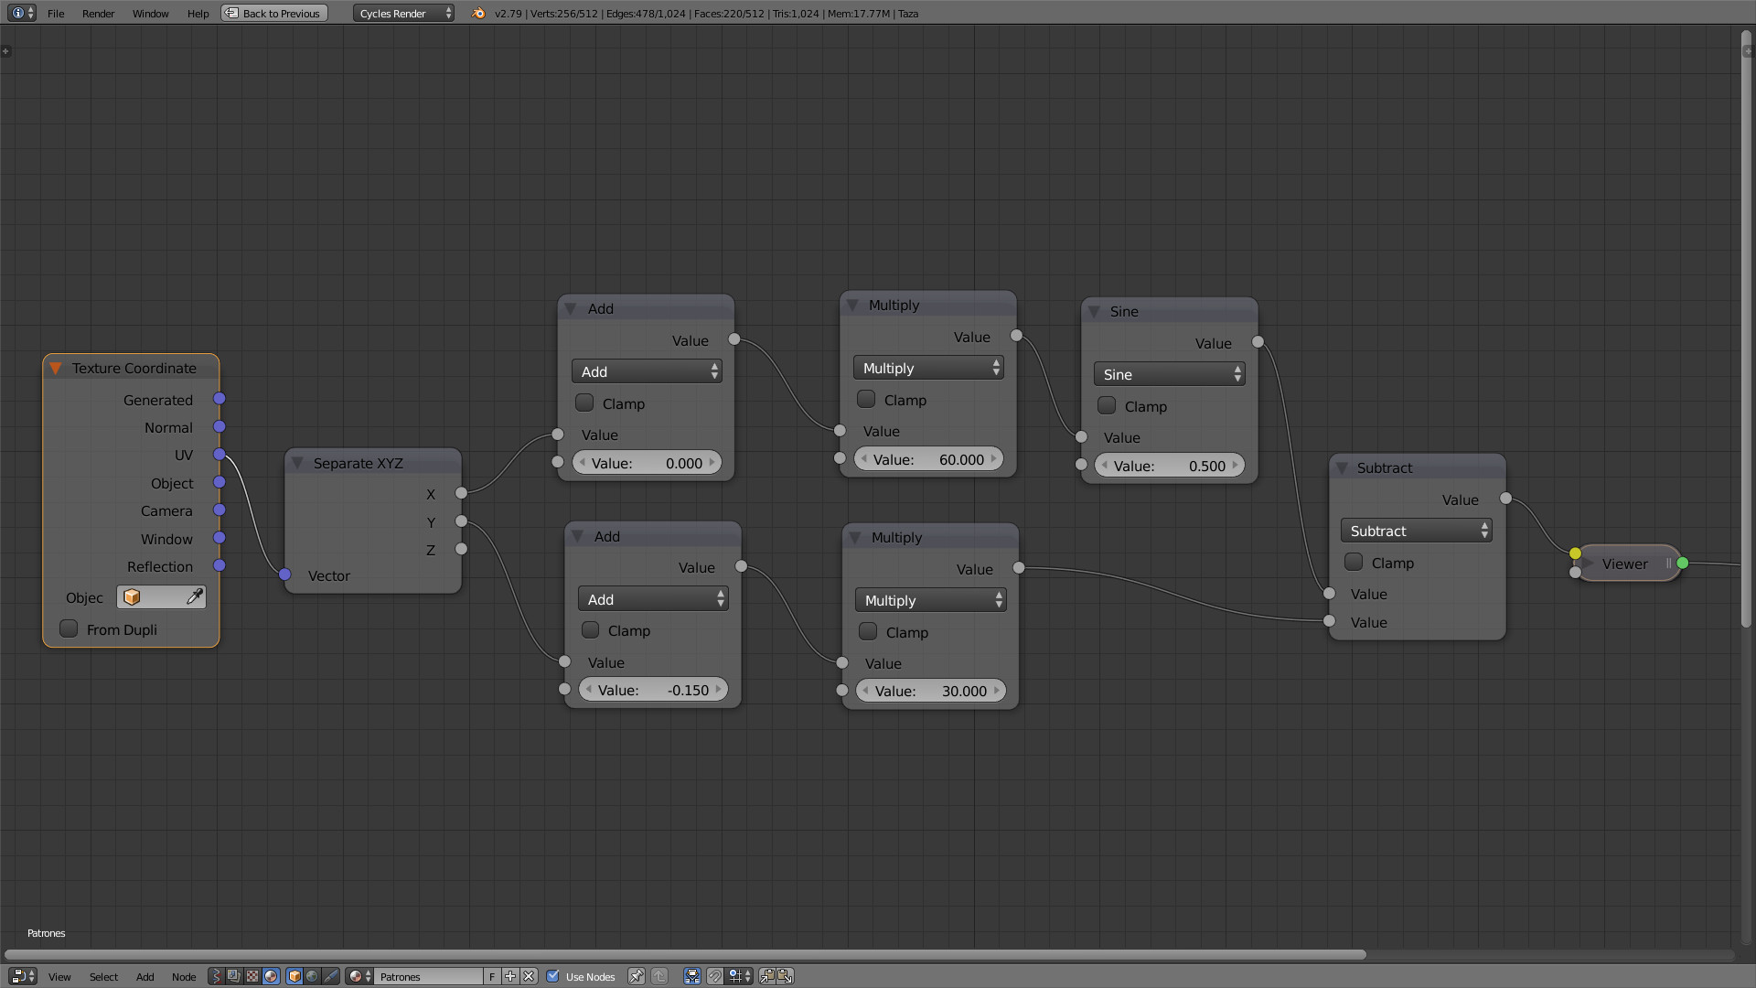Enable From Dupli checkbox
Viewport: 1756px width, 988px height.
click(69, 628)
